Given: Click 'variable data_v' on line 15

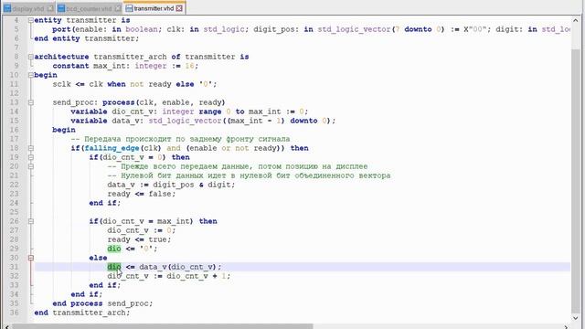Looking at the screenshot, I should (105, 121).
